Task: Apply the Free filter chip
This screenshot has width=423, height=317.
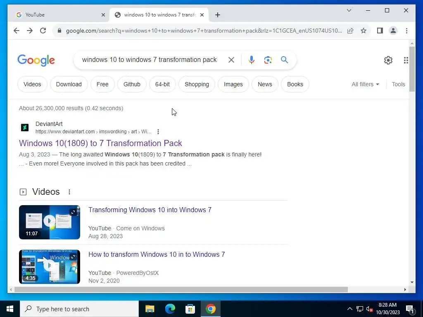Action: (102, 84)
